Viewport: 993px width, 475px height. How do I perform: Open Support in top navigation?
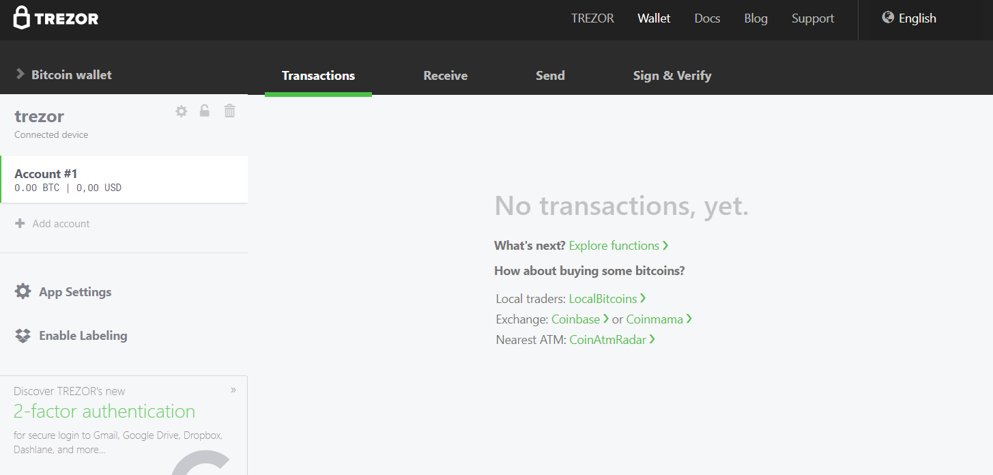click(813, 18)
